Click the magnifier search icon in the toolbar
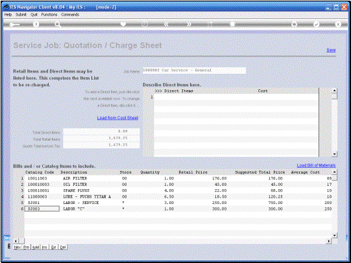The image size is (351, 263). (x=58, y=25)
